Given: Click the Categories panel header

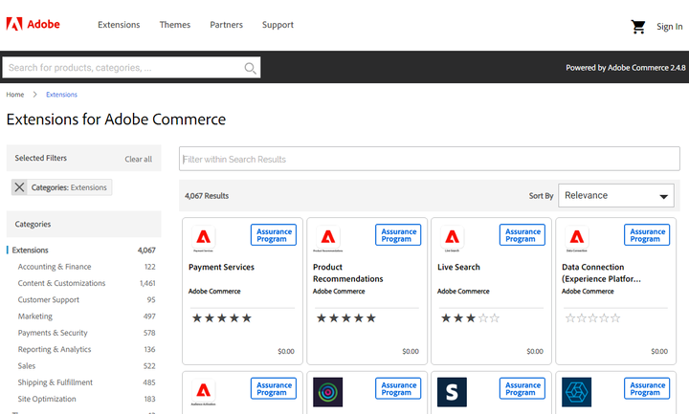Looking at the screenshot, I should click(x=83, y=224).
